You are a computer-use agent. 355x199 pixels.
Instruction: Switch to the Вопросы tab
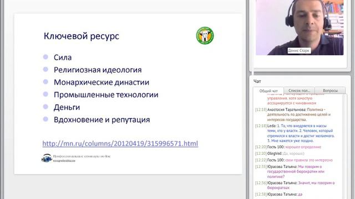330,91
